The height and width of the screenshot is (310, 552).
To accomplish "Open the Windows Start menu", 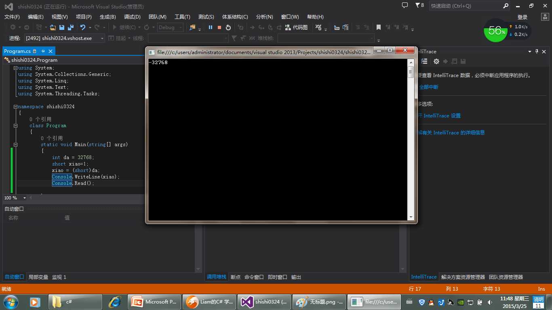I will coord(11,302).
